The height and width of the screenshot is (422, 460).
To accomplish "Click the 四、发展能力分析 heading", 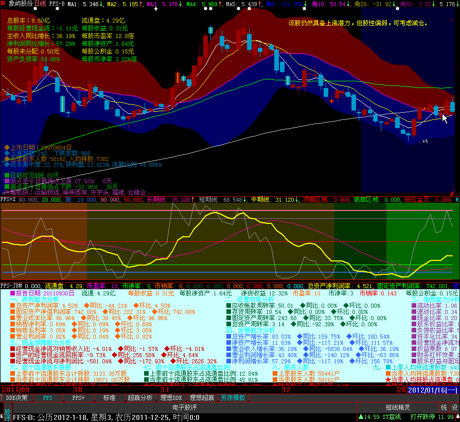I will pos(250,330).
